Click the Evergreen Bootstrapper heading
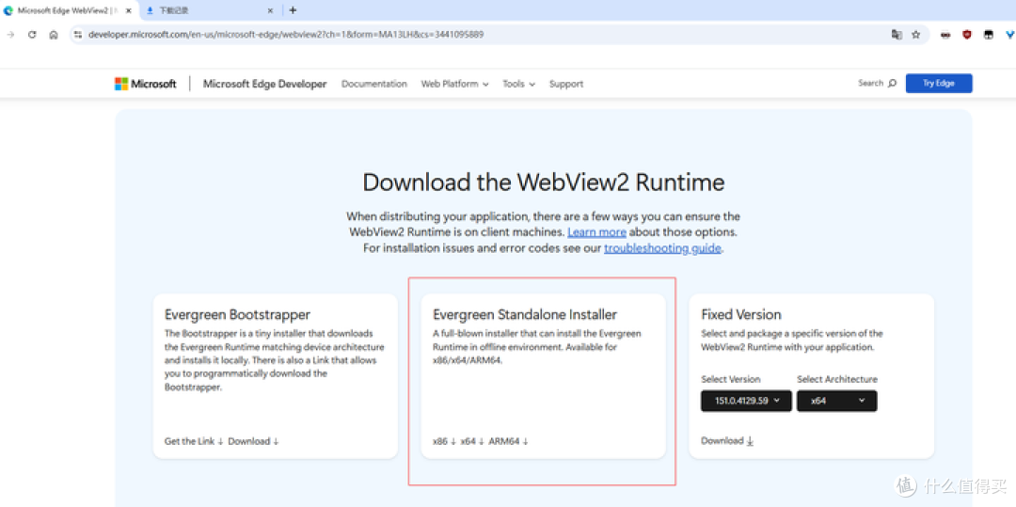Screen dimensions: 1016x507 (238, 315)
